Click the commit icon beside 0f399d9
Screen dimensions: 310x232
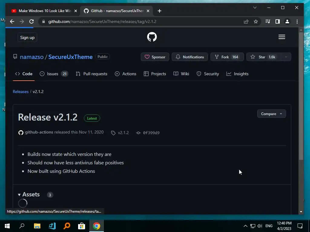coord(138,133)
